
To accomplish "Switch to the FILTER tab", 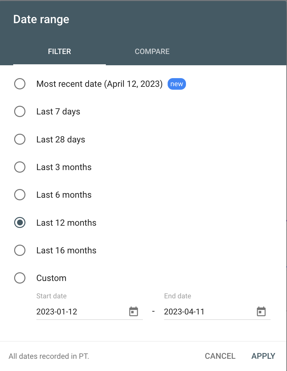I will [59, 51].
